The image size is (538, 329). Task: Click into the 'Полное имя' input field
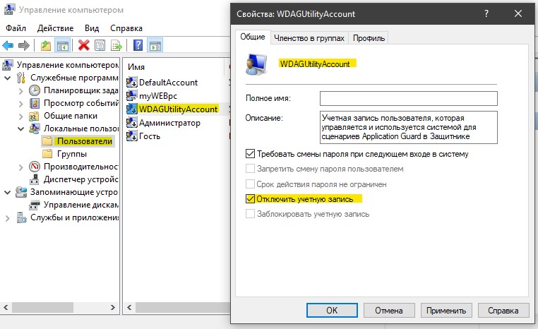(408, 98)
